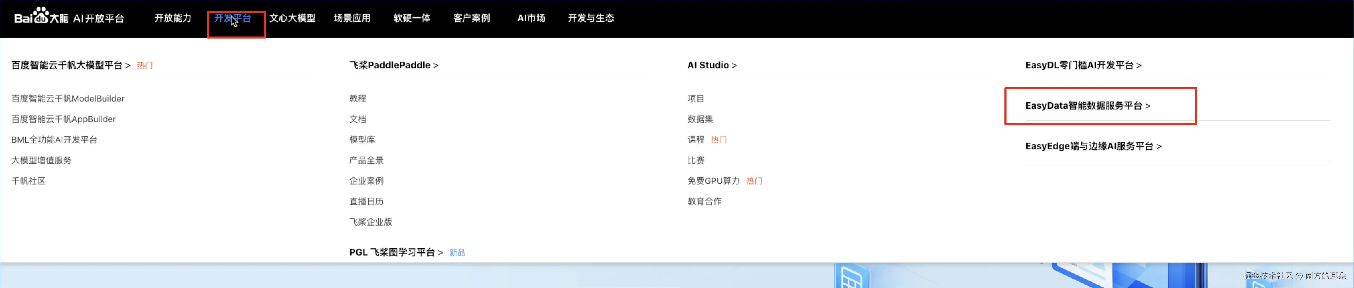Viewport: 1354px width, 288px height.
Task: Open the 开放能力 menu
Action: click(173, 18)
